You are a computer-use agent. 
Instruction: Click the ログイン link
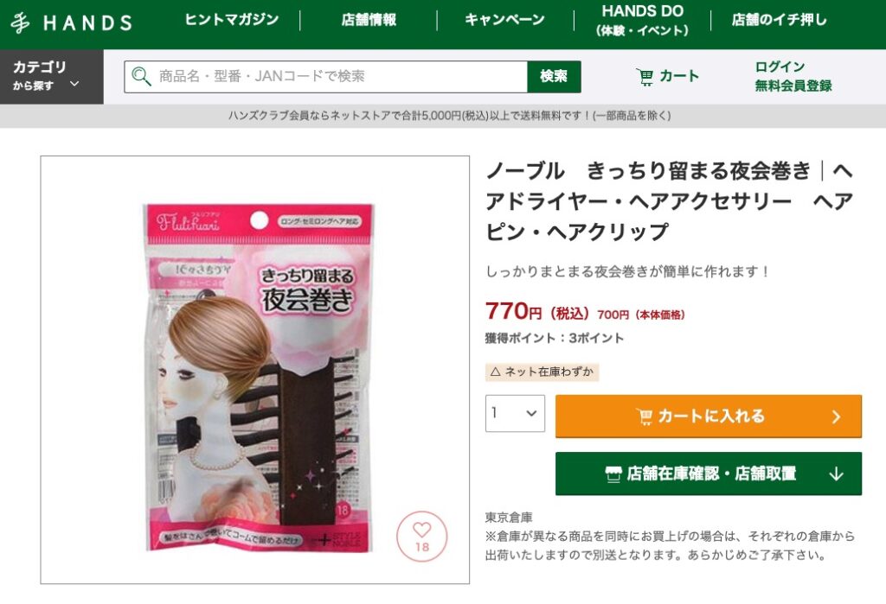[780, 67]
